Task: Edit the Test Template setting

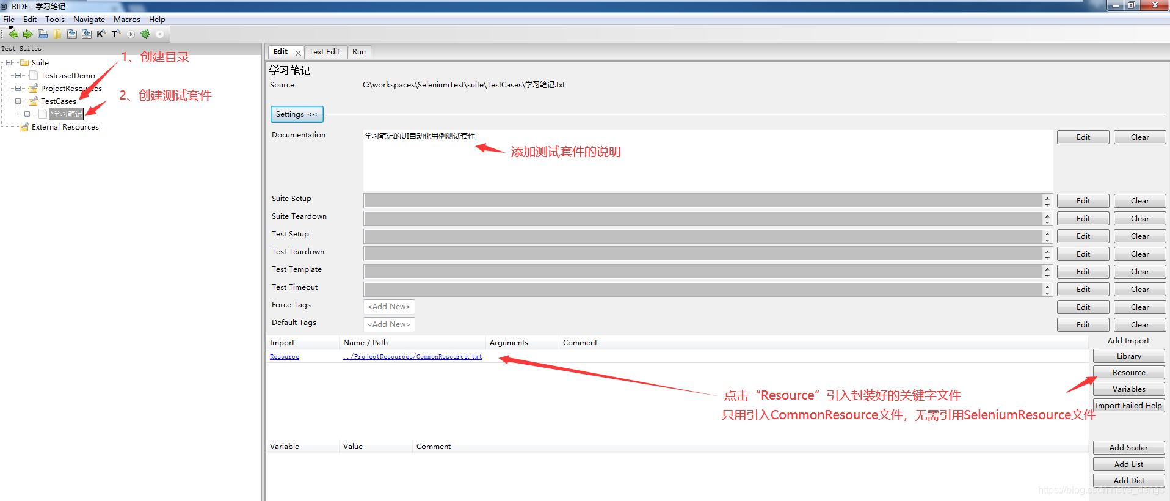Action: point(1083,272)
